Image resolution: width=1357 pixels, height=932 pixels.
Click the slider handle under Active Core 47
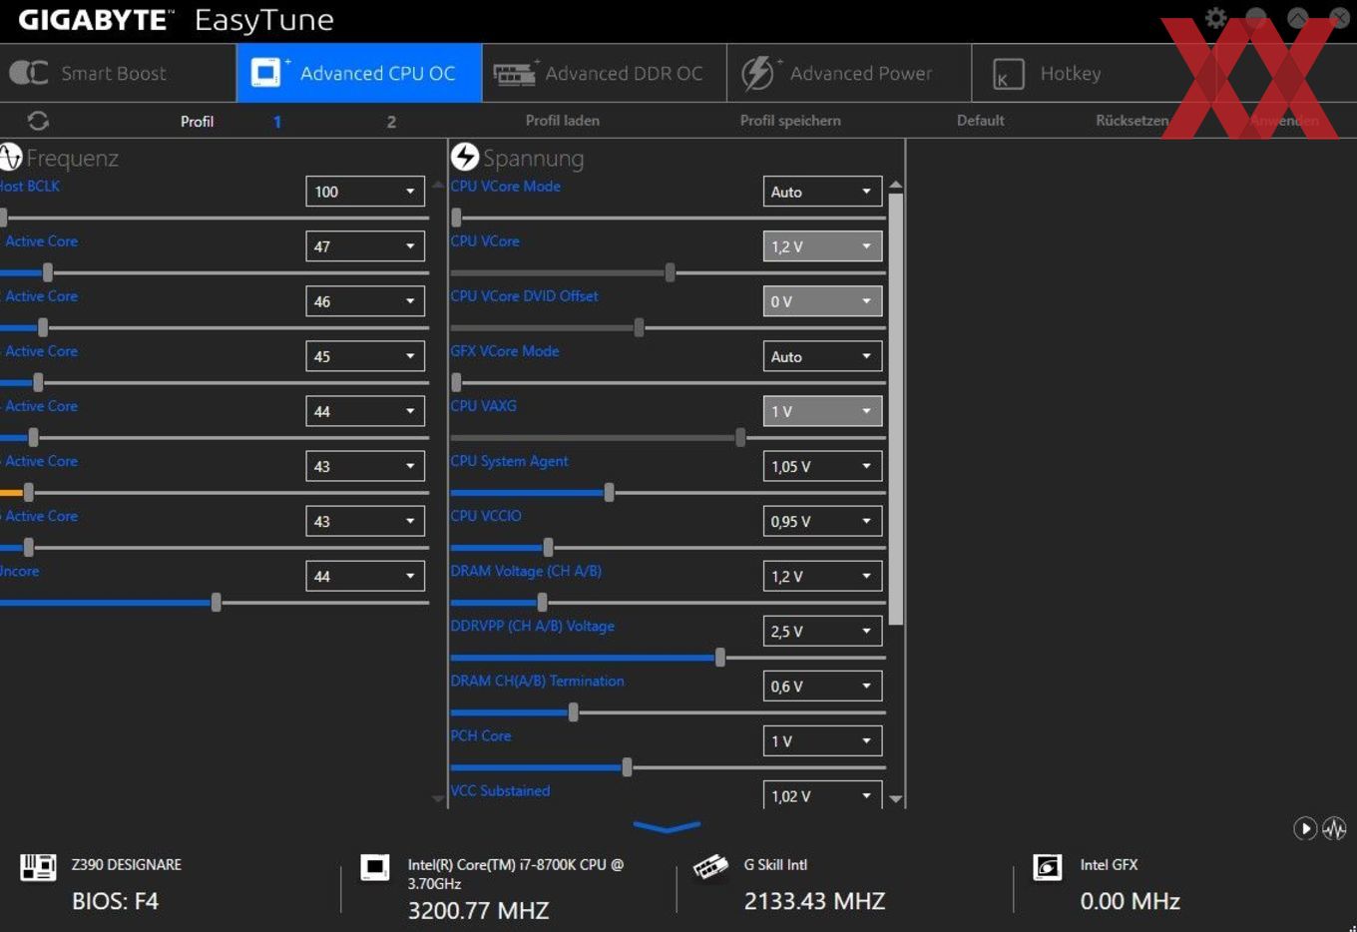point(47,272)
